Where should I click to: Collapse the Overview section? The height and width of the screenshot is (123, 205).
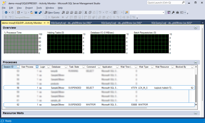coord(196,28)
